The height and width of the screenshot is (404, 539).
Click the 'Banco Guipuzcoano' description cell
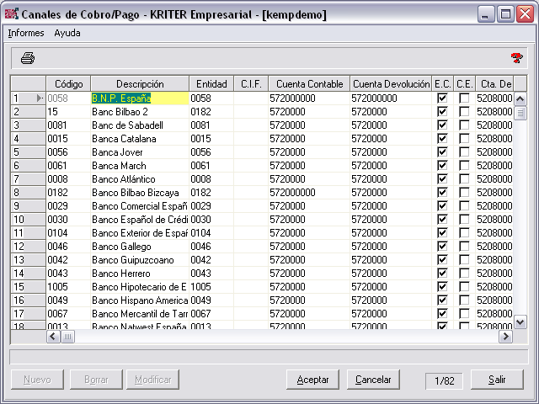coord(140,260)
